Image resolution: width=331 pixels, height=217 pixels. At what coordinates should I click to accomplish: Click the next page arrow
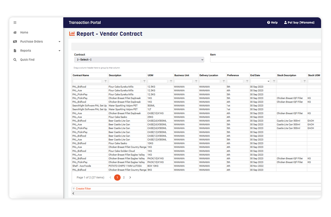pyautogui.click(x=130, y=178)
